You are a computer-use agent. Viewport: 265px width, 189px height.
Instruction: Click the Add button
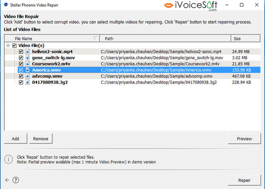15,139
